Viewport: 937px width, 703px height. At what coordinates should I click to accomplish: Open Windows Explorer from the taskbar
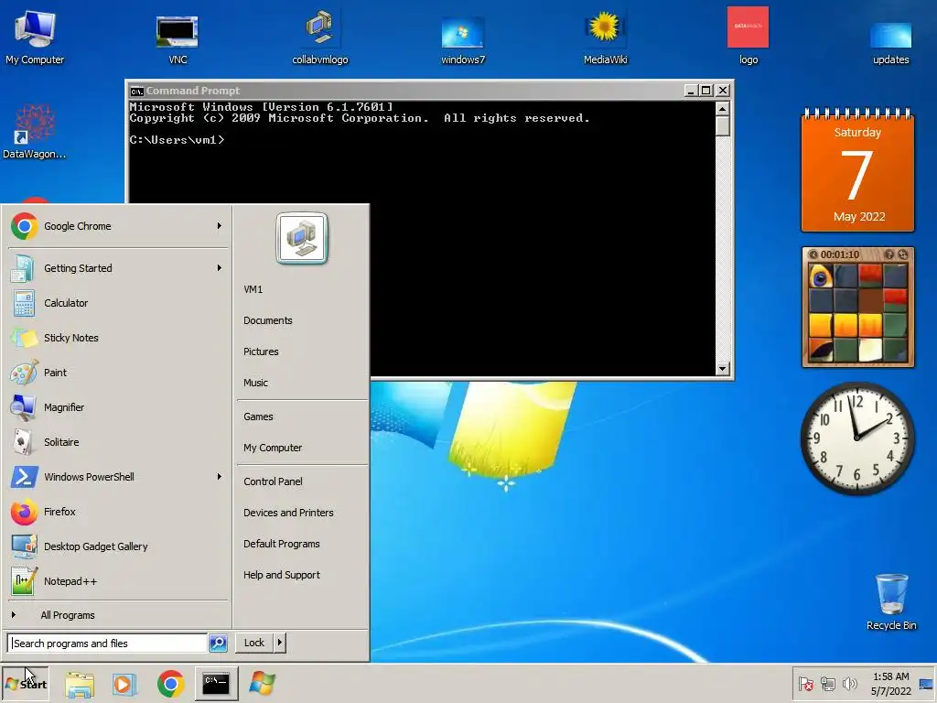point(80,684)
